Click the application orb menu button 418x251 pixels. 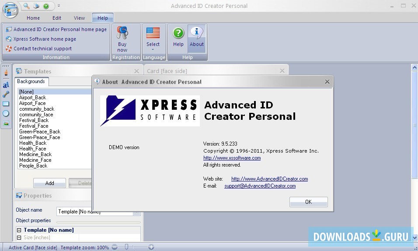pos(10,10)
